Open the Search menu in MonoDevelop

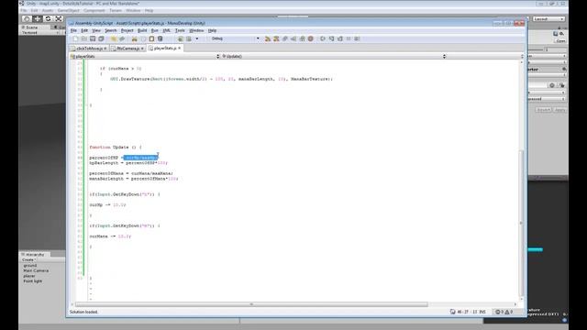click(110, 30)
